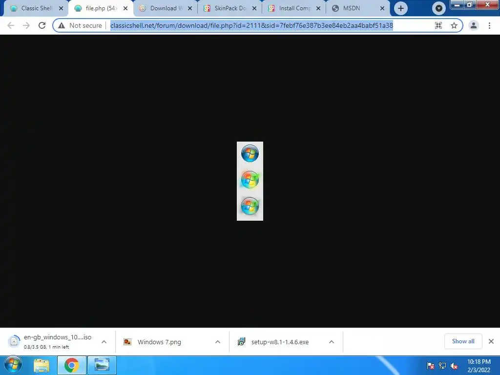Go back to previous page
Viewport: 500px width, 375px height.
click(x=11, y=25)
